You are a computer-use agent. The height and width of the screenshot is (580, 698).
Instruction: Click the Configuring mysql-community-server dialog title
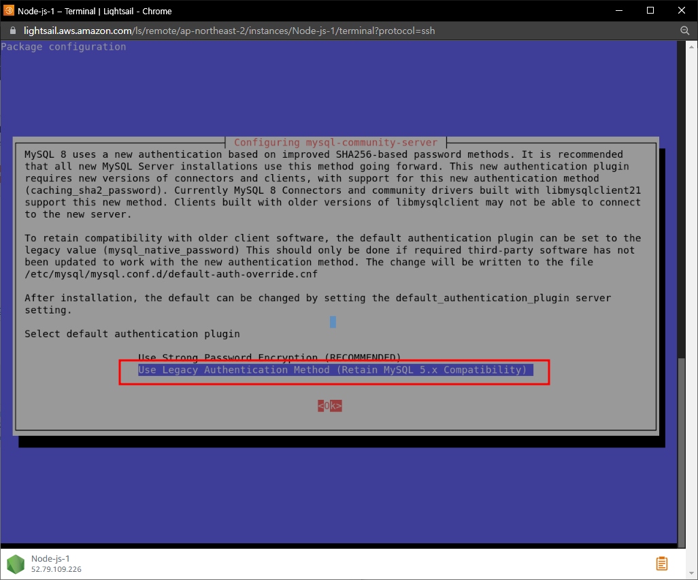[x=335, y=142]
